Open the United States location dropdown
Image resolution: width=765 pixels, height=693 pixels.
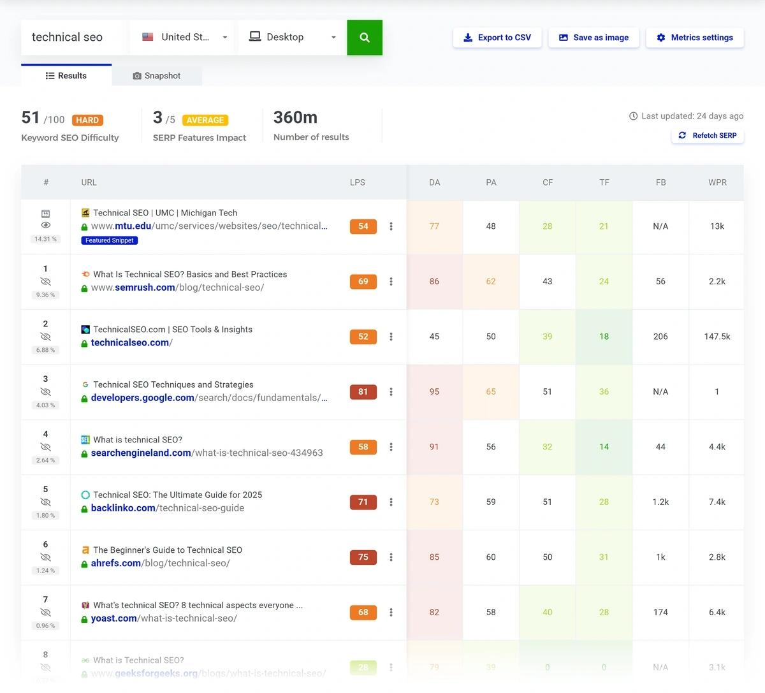tap(182, 38)
